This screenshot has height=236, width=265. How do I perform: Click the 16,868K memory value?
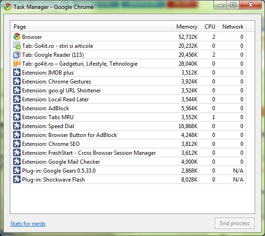(188, 126)
